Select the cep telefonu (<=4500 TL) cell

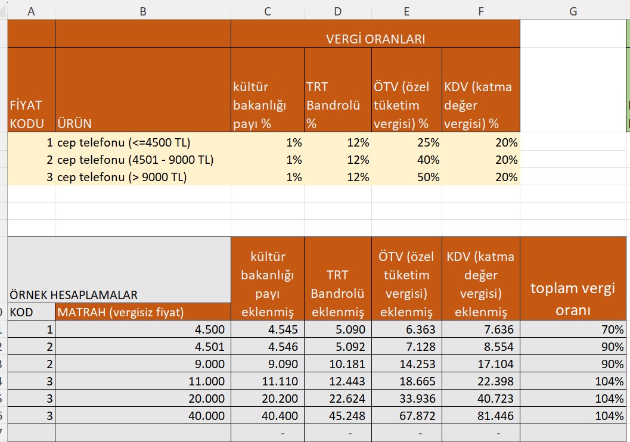point(142,143)
